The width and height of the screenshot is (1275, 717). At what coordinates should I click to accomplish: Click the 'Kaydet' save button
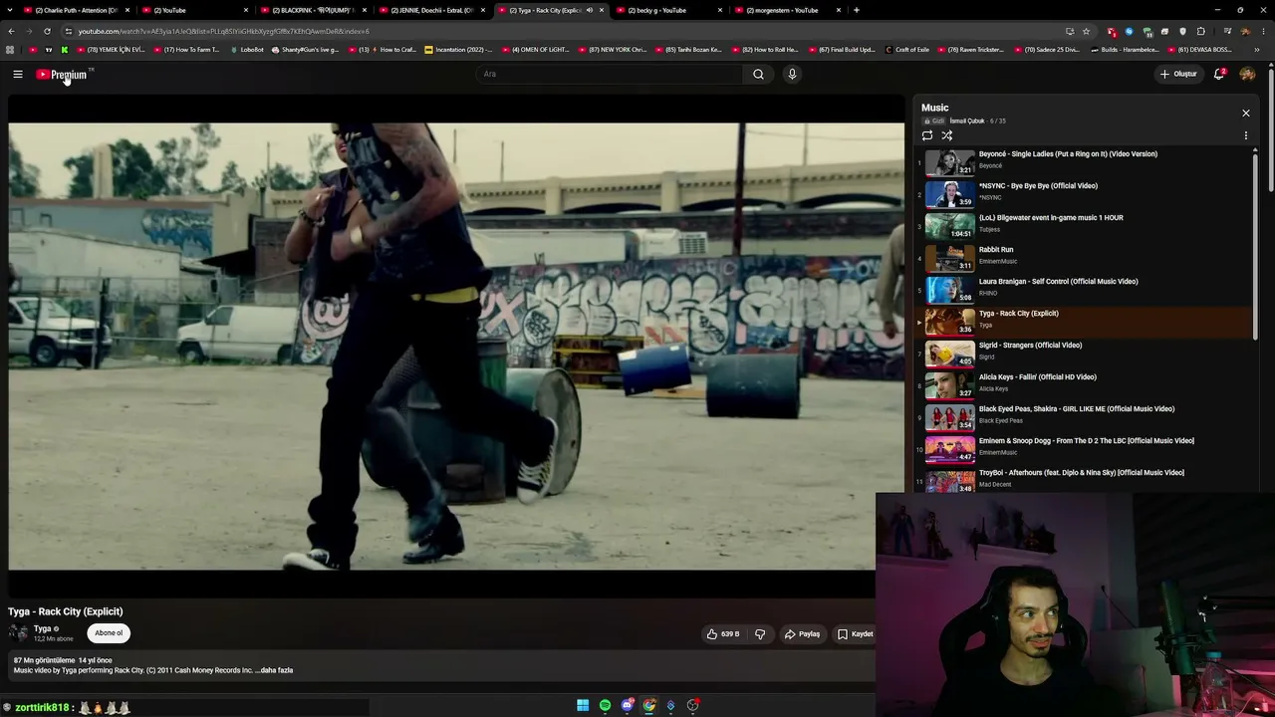pyautogui.click(x=855, y=633)
